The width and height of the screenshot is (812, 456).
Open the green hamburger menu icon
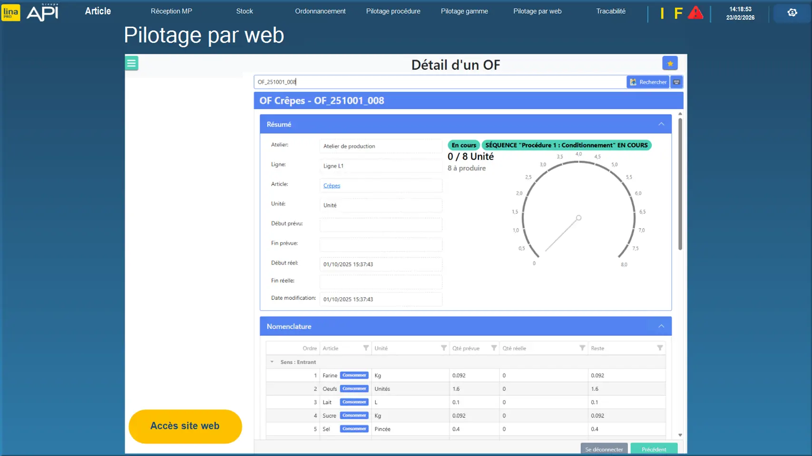click(132, 63)
